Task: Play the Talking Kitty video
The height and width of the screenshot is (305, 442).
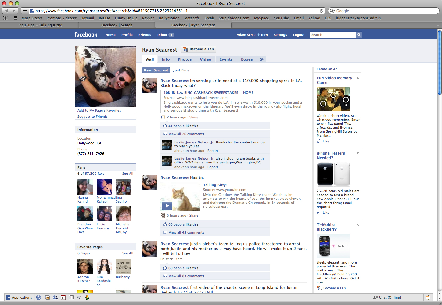Action: click(x=167, y=206)
